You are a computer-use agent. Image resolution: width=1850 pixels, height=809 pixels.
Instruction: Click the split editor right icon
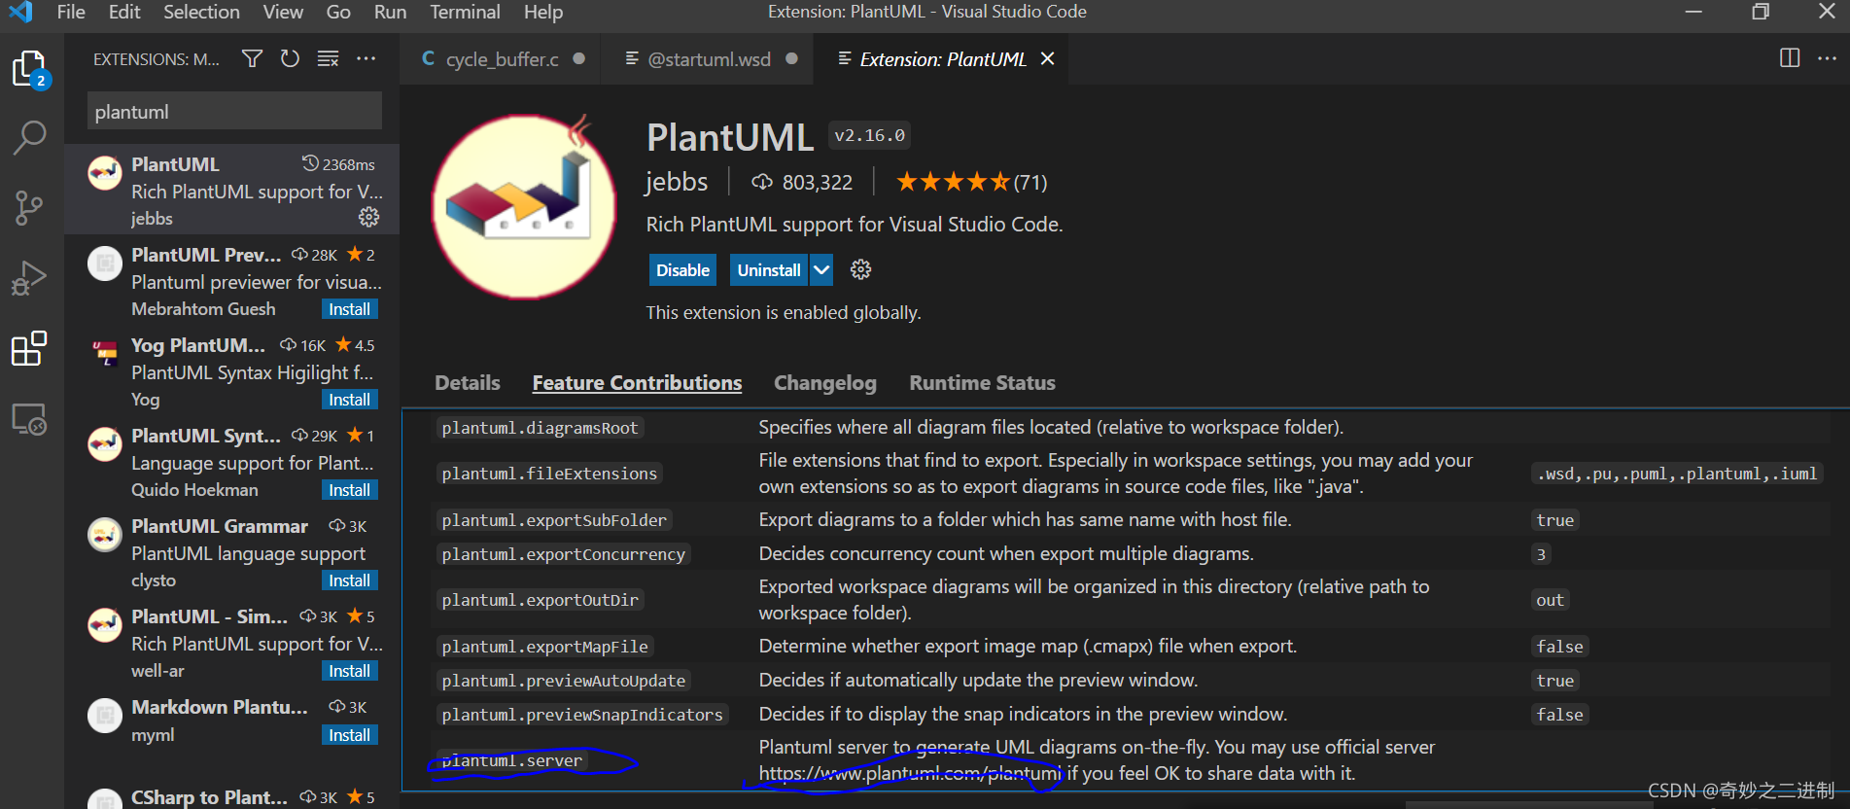(1790, 58)
